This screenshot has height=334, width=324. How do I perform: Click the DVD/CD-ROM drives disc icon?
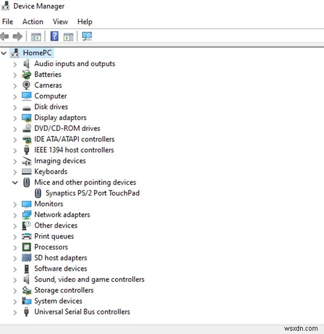pos(27,128)
